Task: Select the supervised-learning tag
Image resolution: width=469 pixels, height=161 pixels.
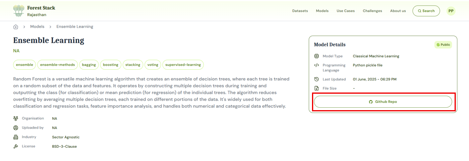Action: (183, 64)
